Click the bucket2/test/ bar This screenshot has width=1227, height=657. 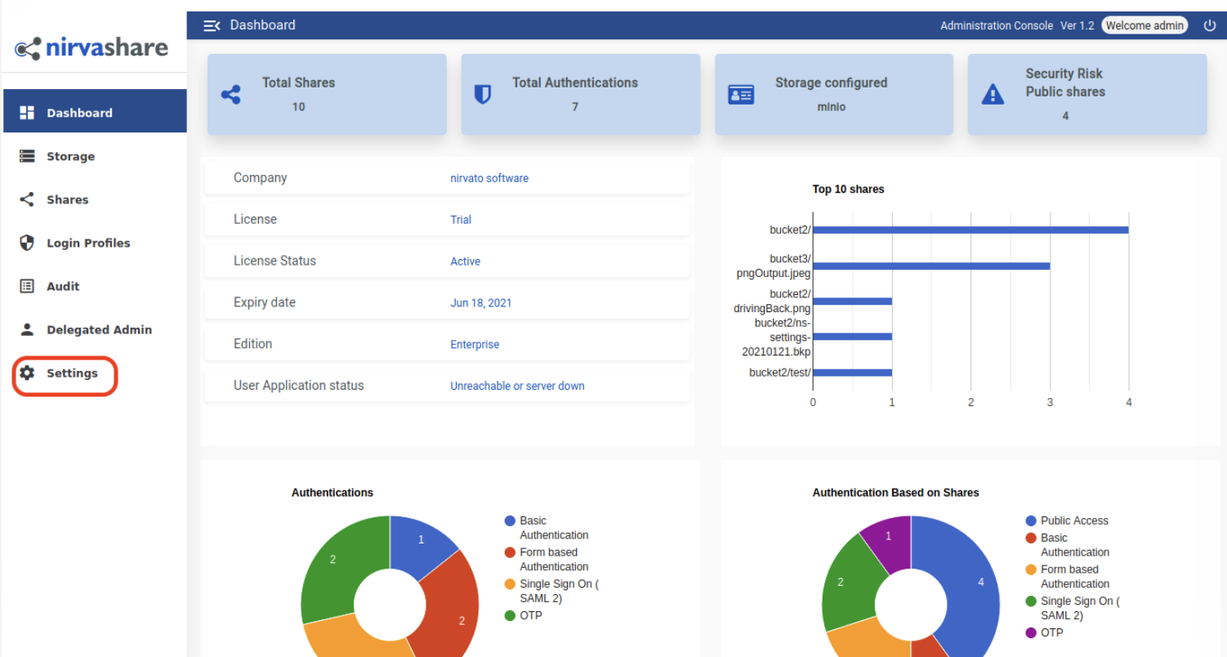coord(852,373)
